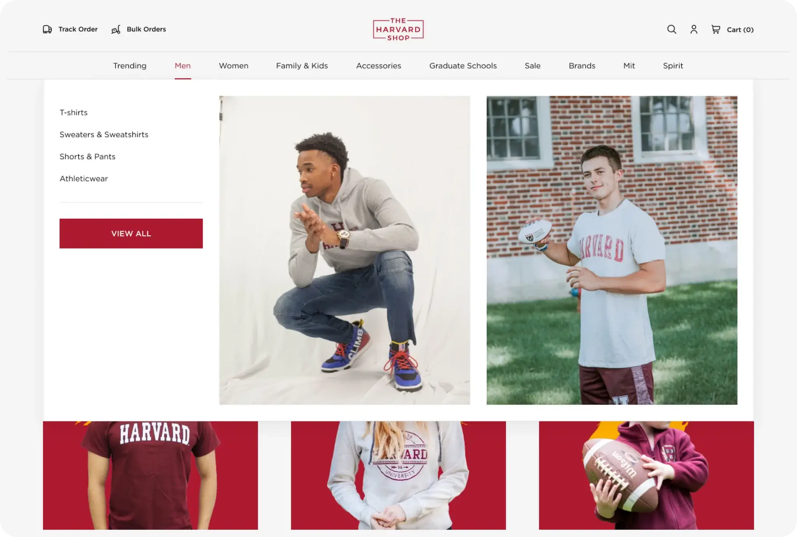This screenshot has width=797, height=537.
Task: Open the T-shirts link
Action: coord(74,112)
